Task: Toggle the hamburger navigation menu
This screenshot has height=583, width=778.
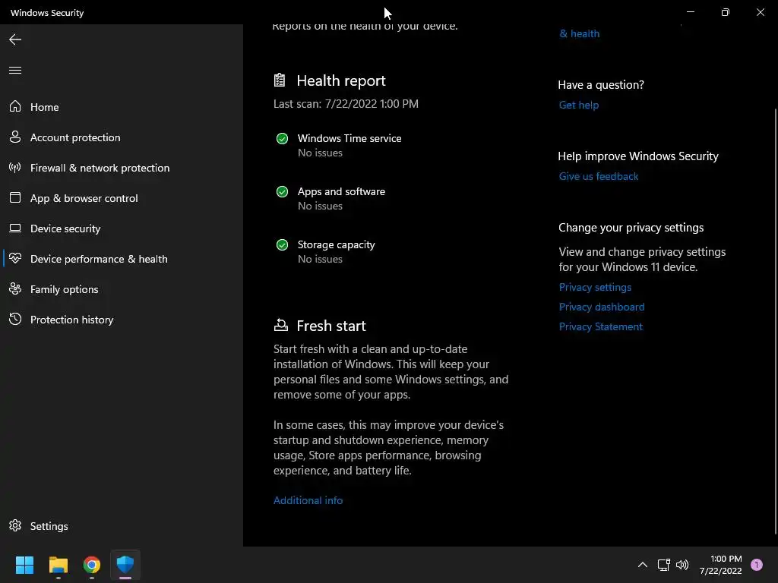Action: (15, 70)
